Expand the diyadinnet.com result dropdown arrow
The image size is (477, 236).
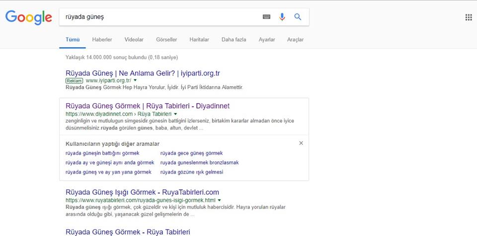175,114
